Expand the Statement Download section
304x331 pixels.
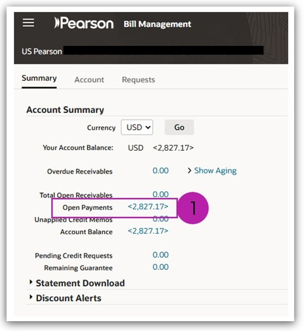pyautogui.click(x=80, y=283)
